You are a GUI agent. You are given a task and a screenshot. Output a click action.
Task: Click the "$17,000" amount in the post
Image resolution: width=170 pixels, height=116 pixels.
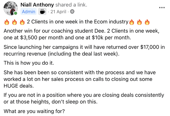pos(150,47)
